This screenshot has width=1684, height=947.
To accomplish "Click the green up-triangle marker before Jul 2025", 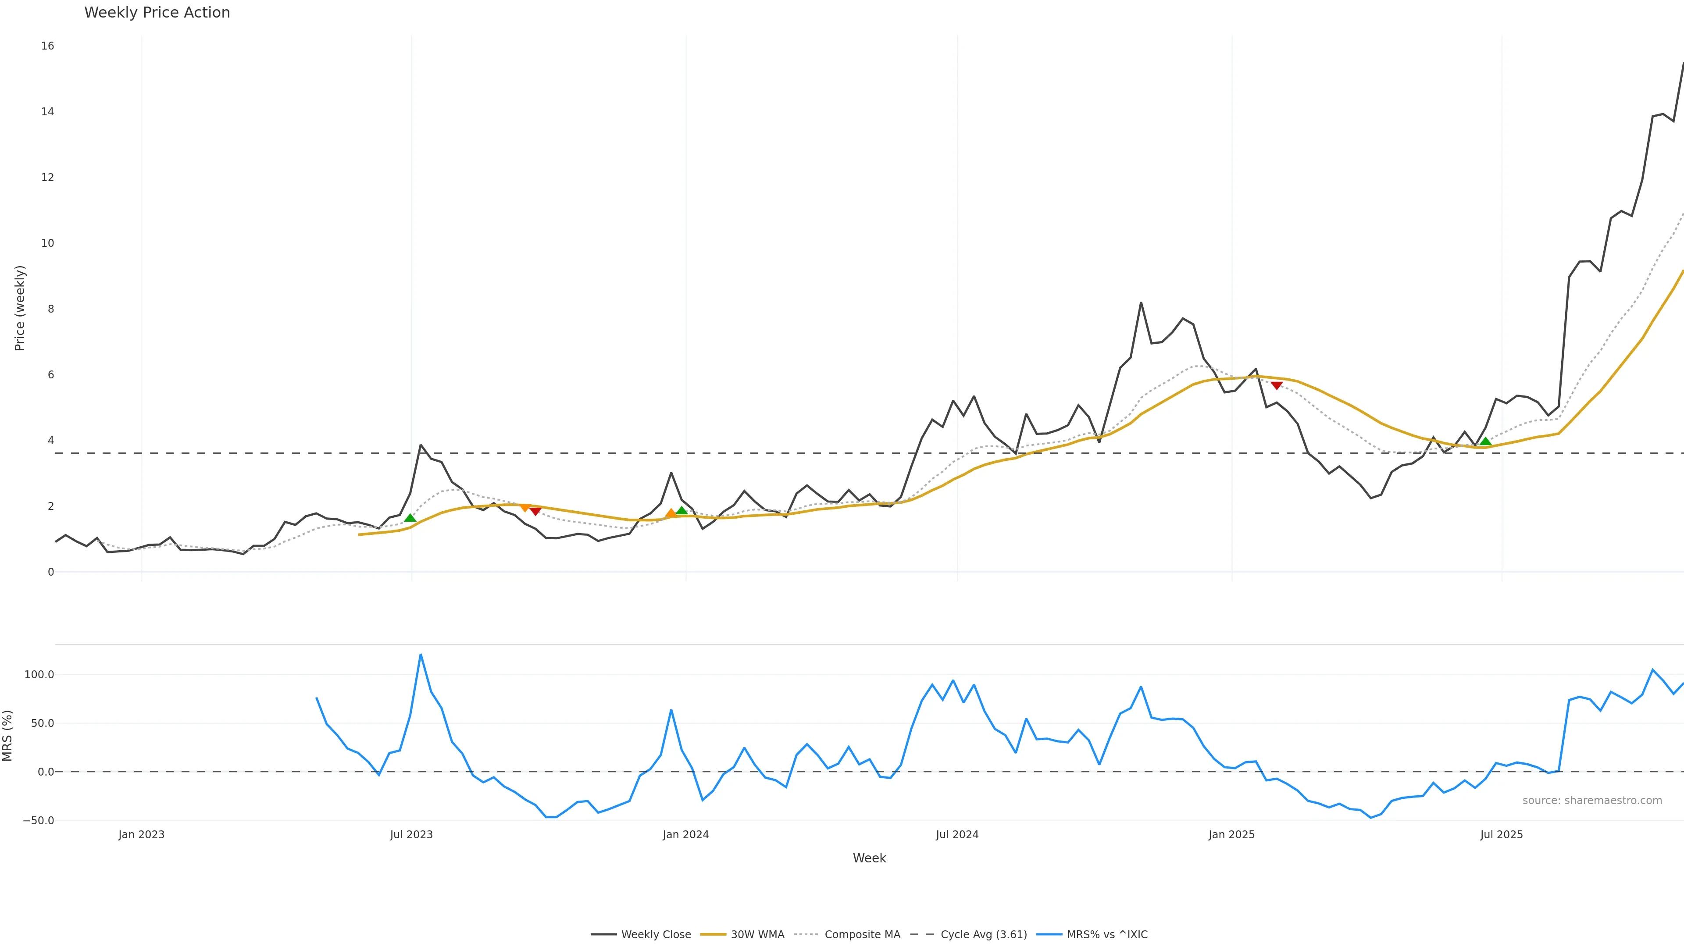I will [1485, 441].
